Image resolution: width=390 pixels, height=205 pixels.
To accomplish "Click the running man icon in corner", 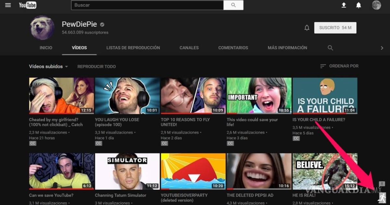I will (x=382, y=198).
